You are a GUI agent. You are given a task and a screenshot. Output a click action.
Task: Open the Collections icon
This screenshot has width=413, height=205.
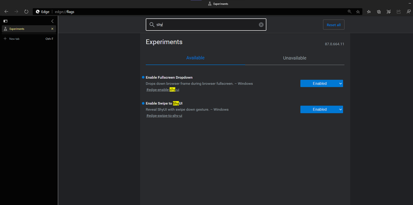379,12
